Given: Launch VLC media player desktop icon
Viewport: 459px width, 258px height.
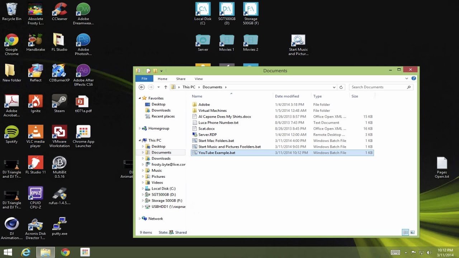Looking at the screenshot, I should coord(36,137).
